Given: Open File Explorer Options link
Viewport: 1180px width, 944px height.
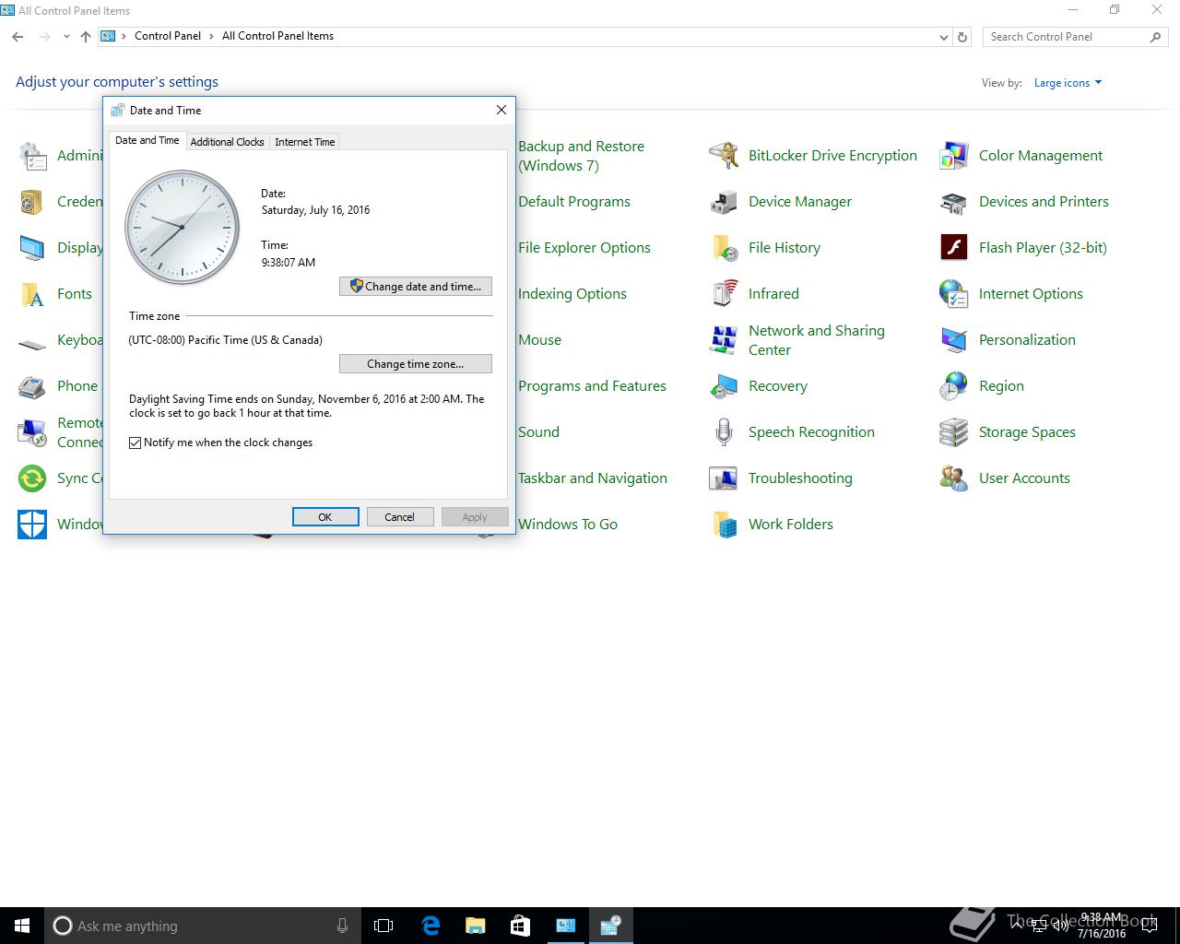Looking at the screenshot, I should pos(584,248).
